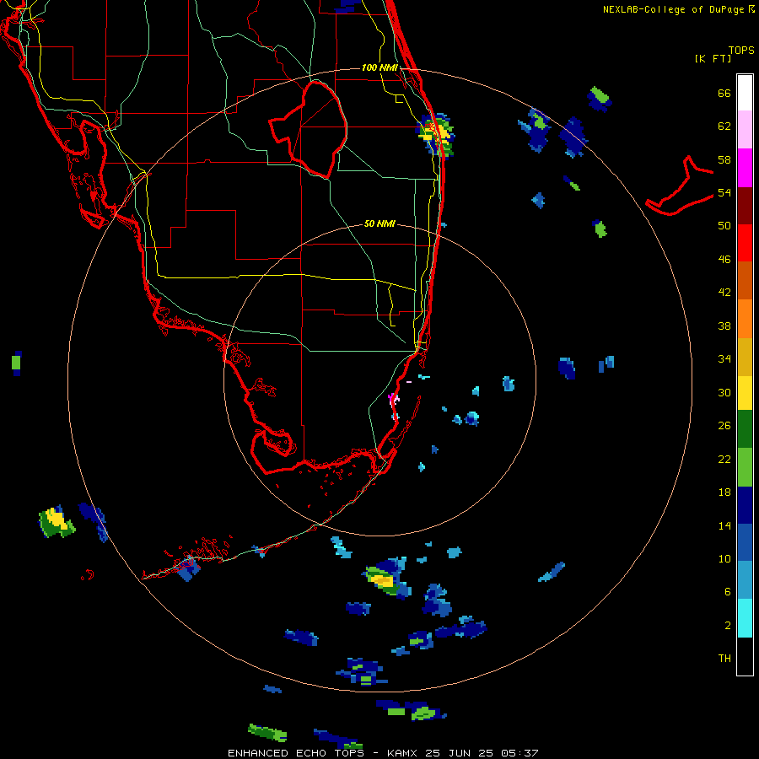Click the legend value '54'
Screen dimensions: 759x759
(x=724, y=192)
